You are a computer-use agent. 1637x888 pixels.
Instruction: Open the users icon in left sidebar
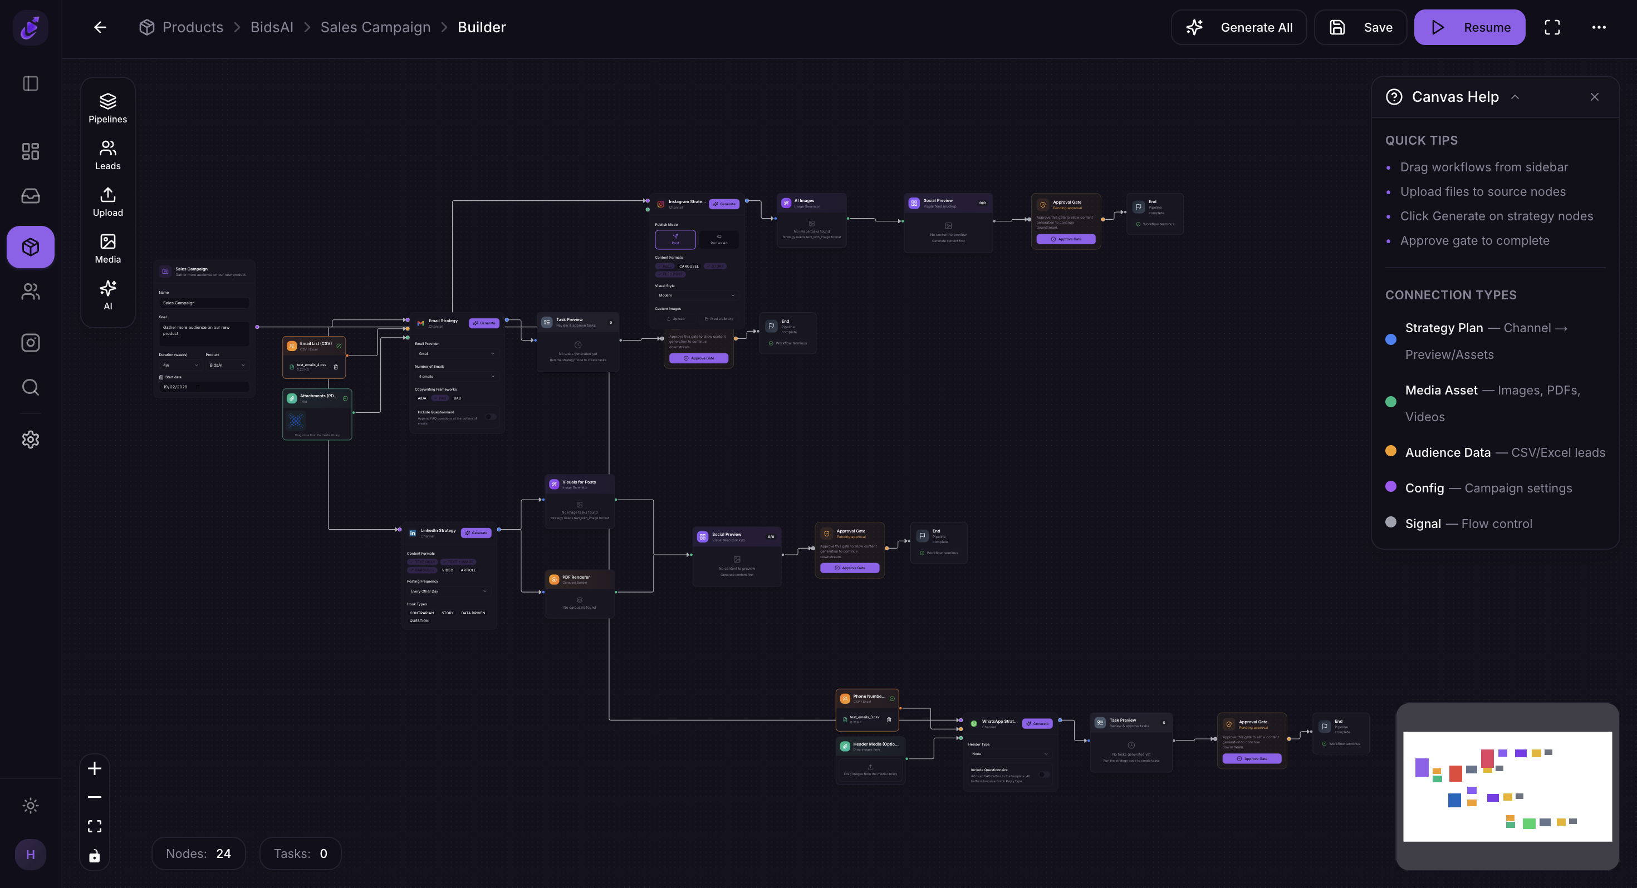pos(31,292)
